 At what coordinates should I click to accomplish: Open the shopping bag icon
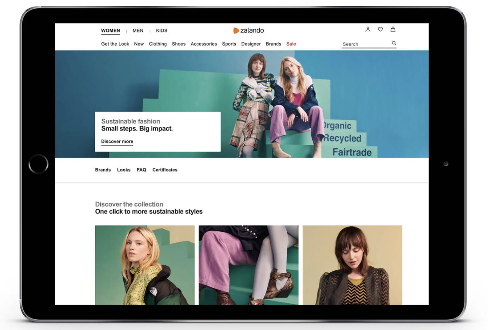393,29
